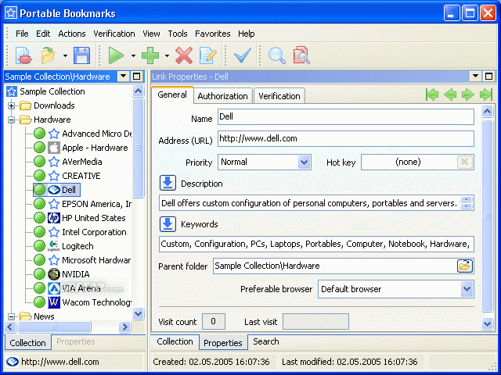Image resolution: width=501 pixels, height=375 pixels.
Task: Click the blue checkmark Verify icon
Action: 243,55
